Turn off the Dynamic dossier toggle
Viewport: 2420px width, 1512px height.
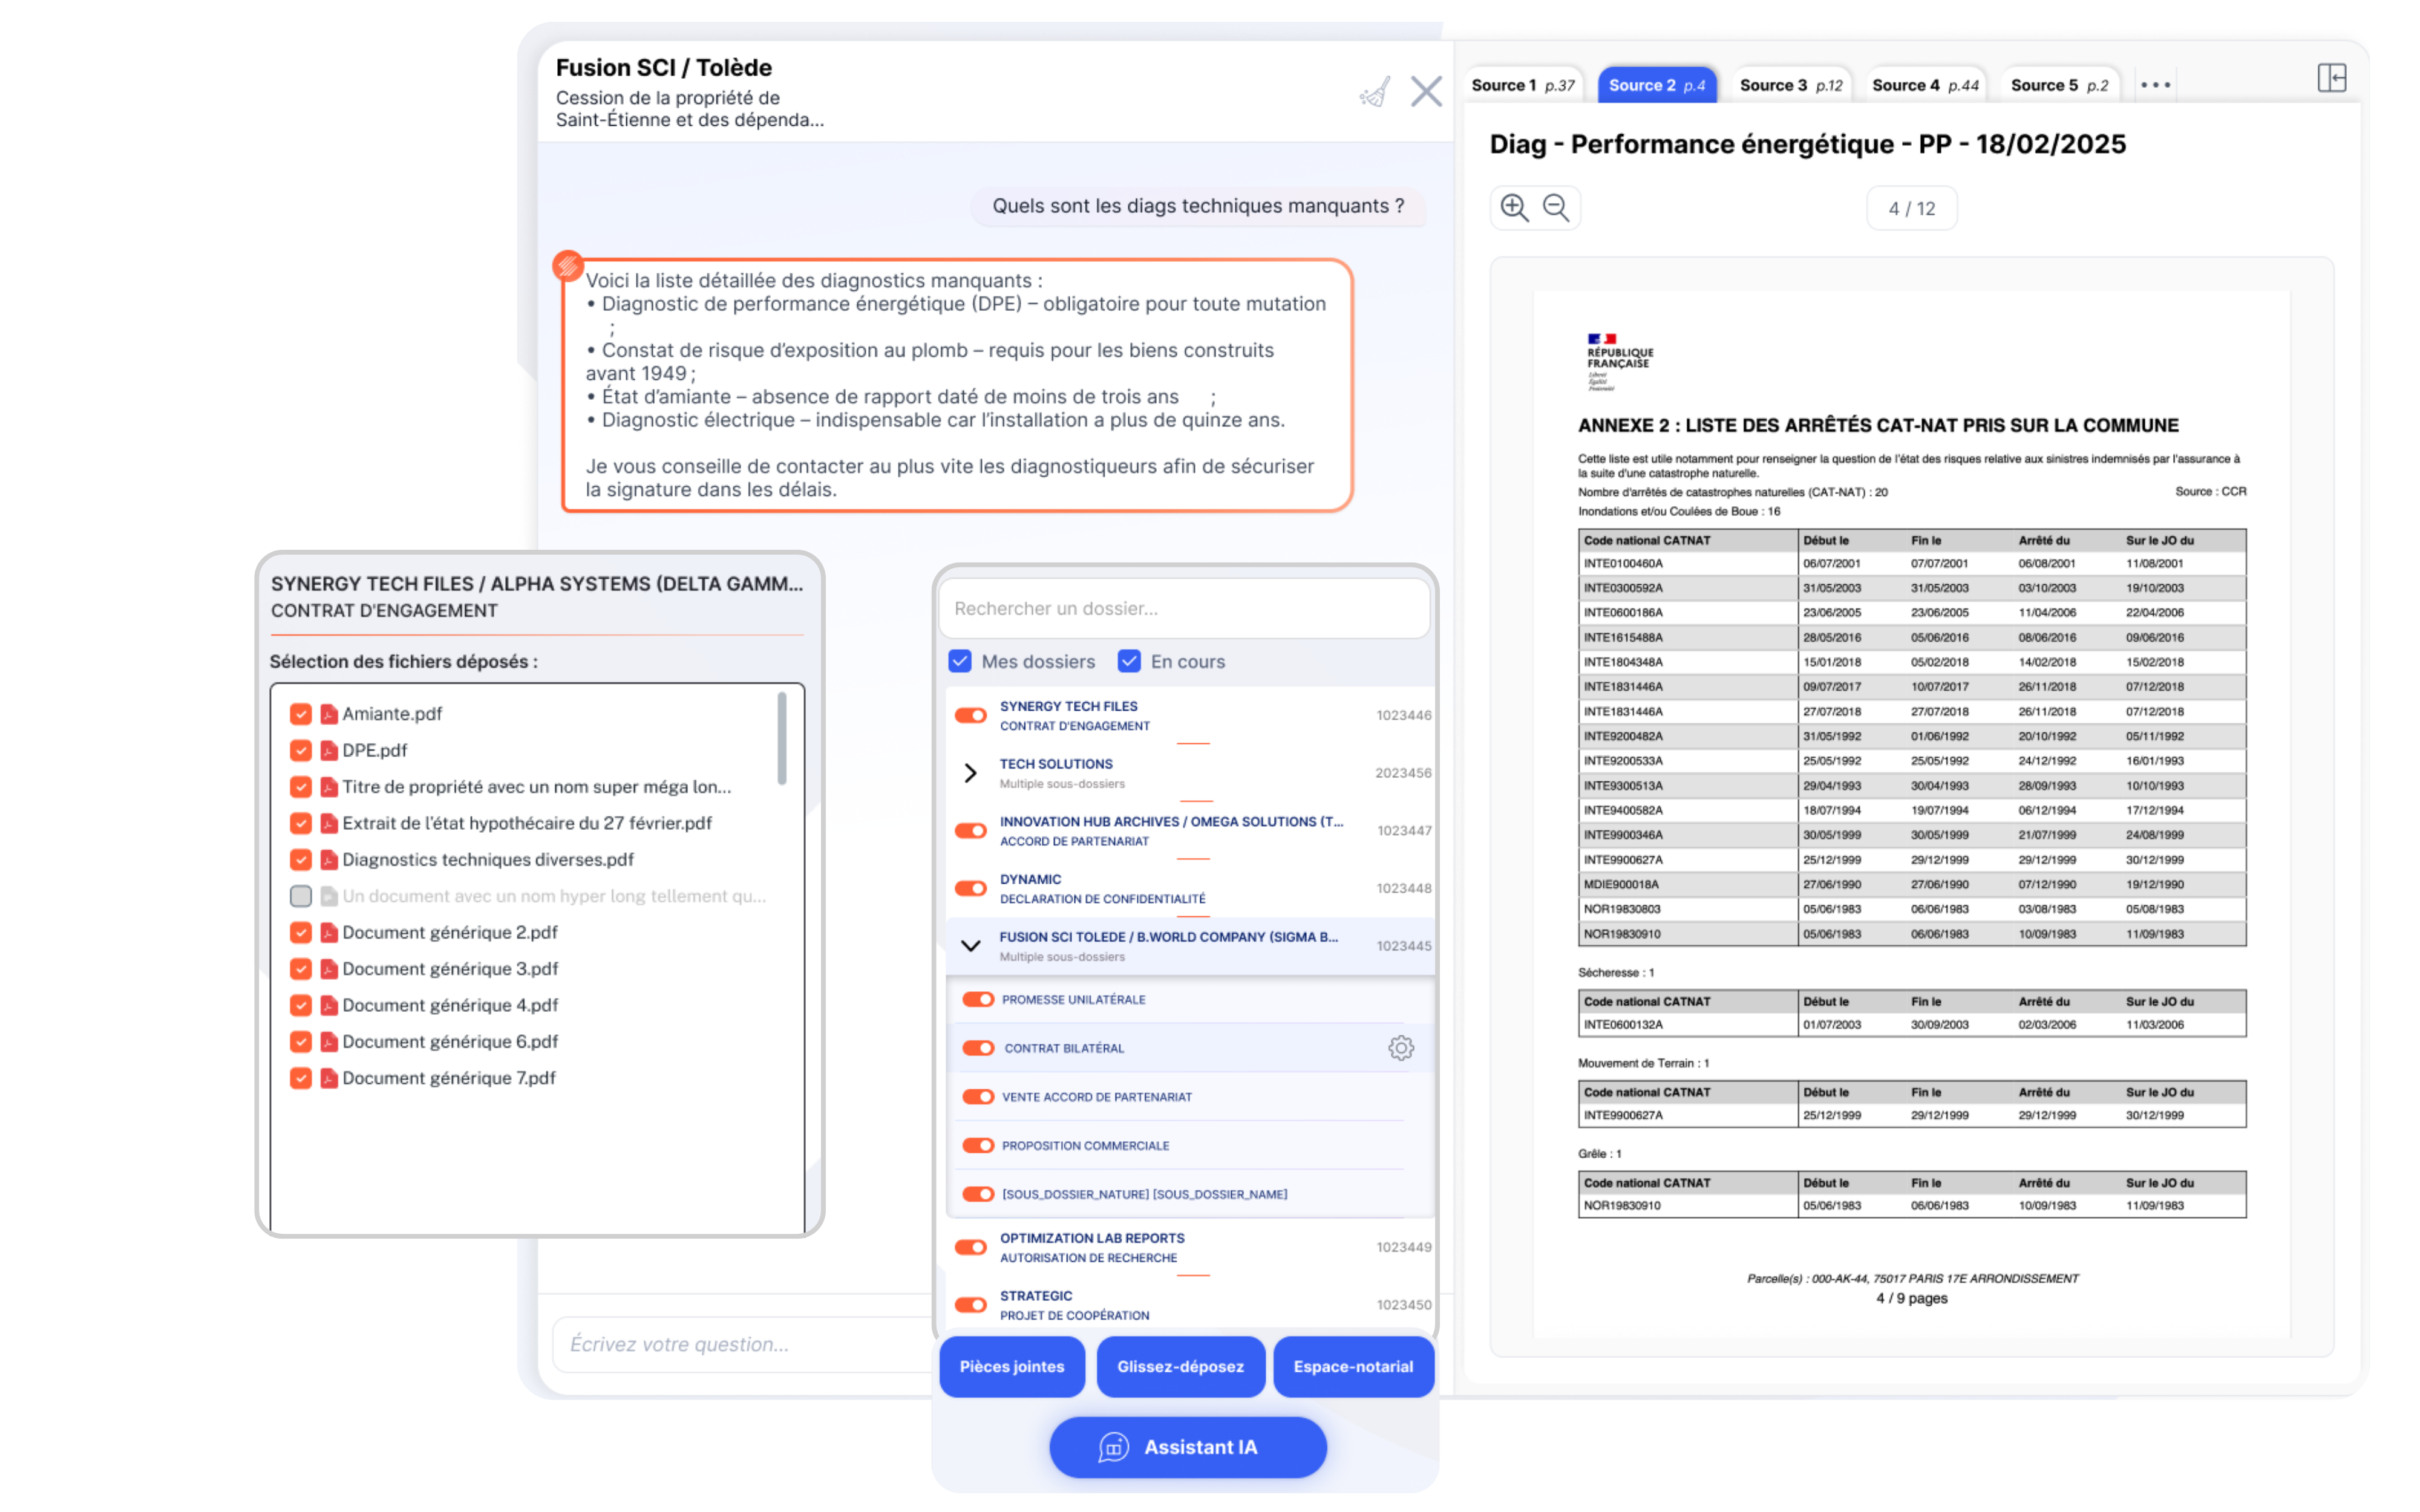coord(970,888)
